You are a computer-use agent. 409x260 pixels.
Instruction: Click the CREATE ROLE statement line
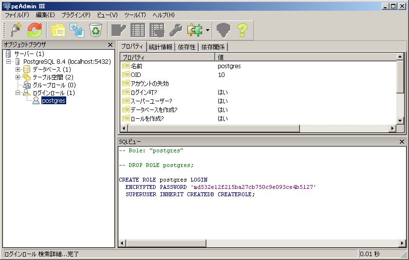(x=163, y=180)
